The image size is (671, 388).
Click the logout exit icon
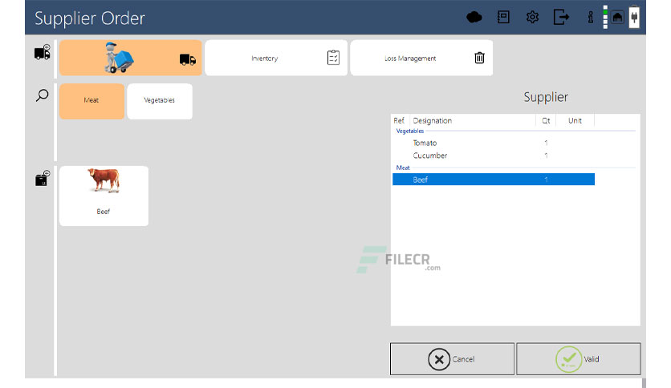561,18
